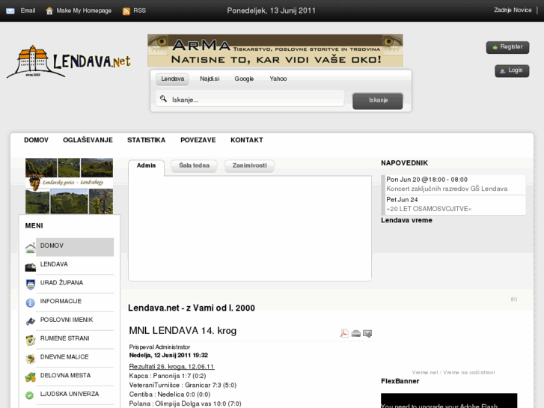Open STATISTIKA in the top navigation
The height and width of the screenshot is (408, 544).
146,140
